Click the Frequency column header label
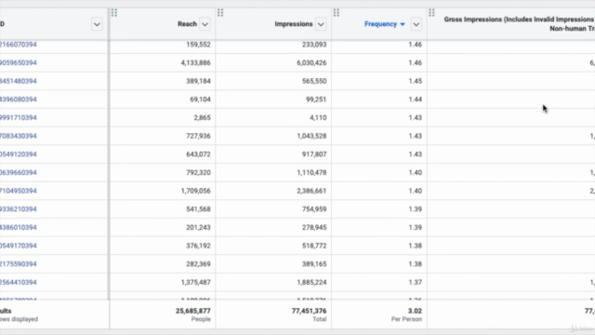The width and height of the screenshot is (595, 335). pyautogui.click(x=380, y=24)
